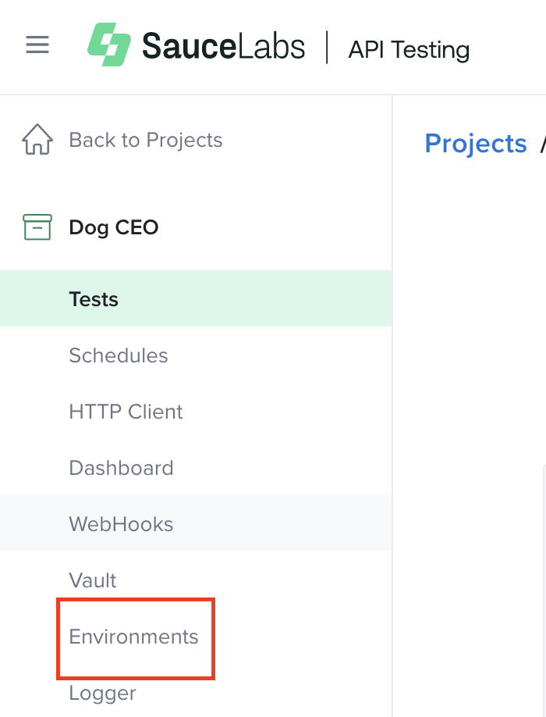Click the slash separator after Projects breadcrumb
This screenshot has height=717, width=546.
coord(543,144)
